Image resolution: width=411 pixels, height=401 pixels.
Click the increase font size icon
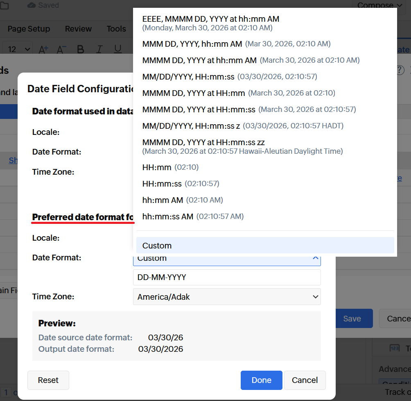43,49
